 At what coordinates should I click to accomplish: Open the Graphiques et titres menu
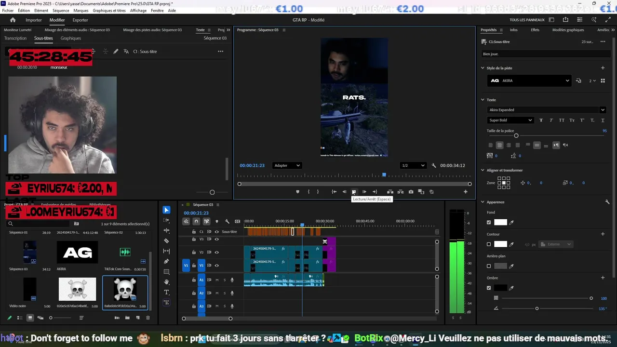[x=109, y=11]
